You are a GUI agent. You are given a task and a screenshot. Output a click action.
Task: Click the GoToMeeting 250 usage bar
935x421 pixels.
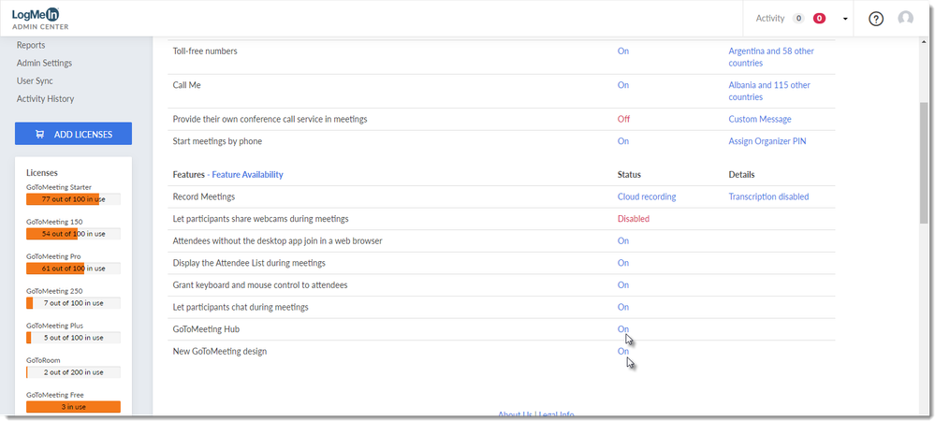pyautogui.click(x=73, y=303)
